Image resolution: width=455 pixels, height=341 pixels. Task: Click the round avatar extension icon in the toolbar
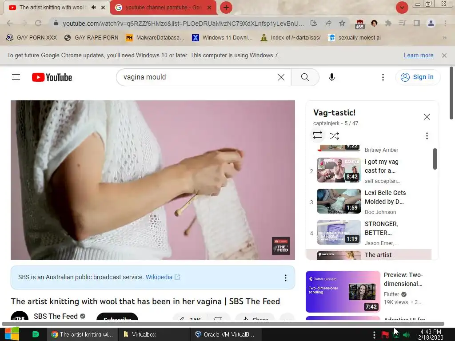(374, 23)
